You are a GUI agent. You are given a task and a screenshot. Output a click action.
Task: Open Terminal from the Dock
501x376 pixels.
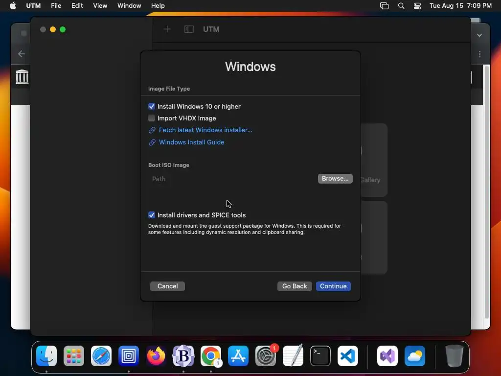click(320, 356)
